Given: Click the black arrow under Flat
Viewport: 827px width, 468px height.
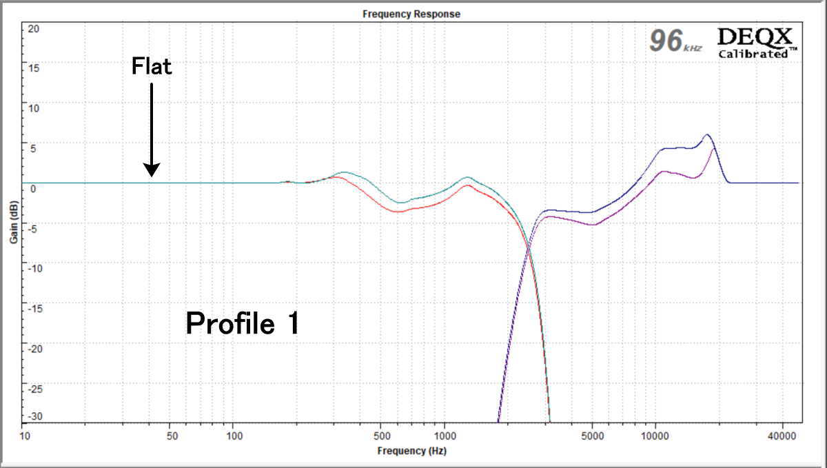Looking at the screenshot, I should coord(152,129).
